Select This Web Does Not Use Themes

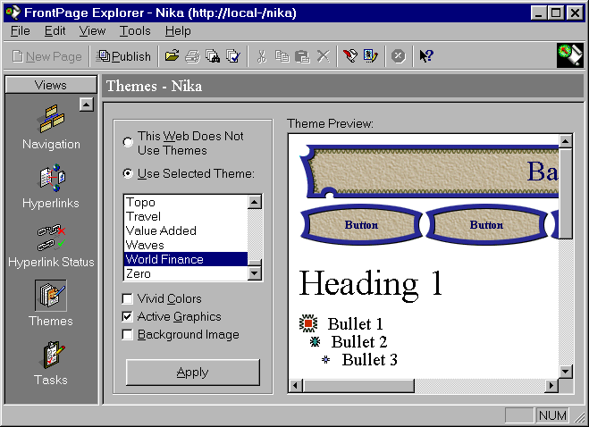click(128, 142)
